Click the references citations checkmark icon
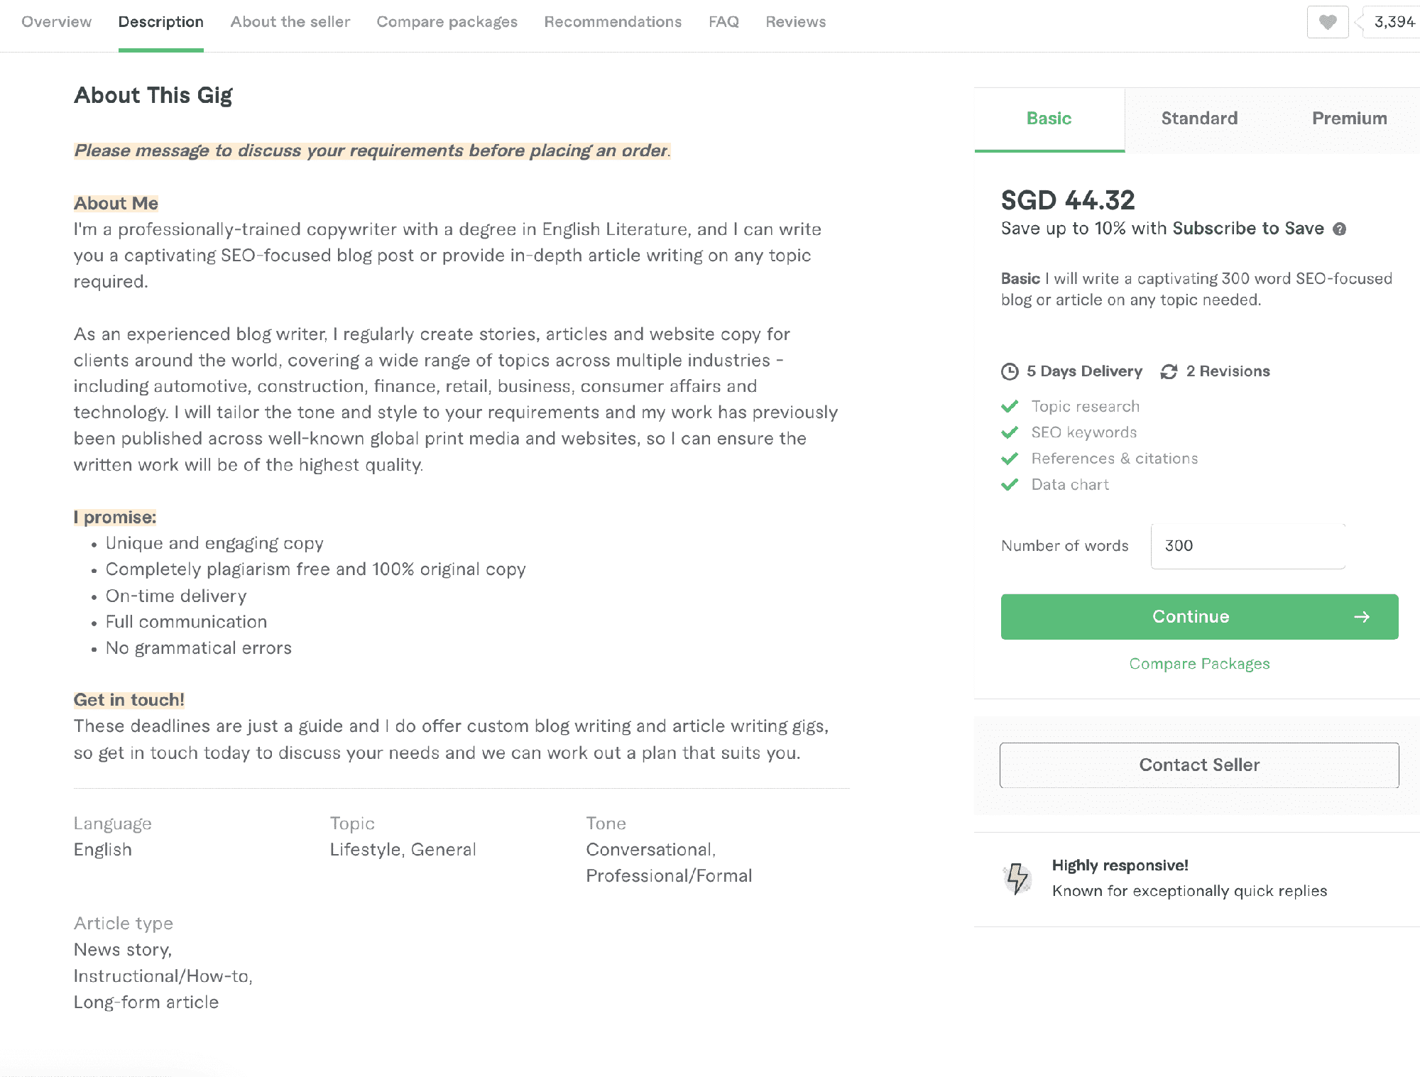 [1010, 459]
